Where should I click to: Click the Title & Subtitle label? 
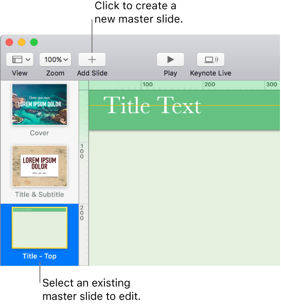(40, 195)
